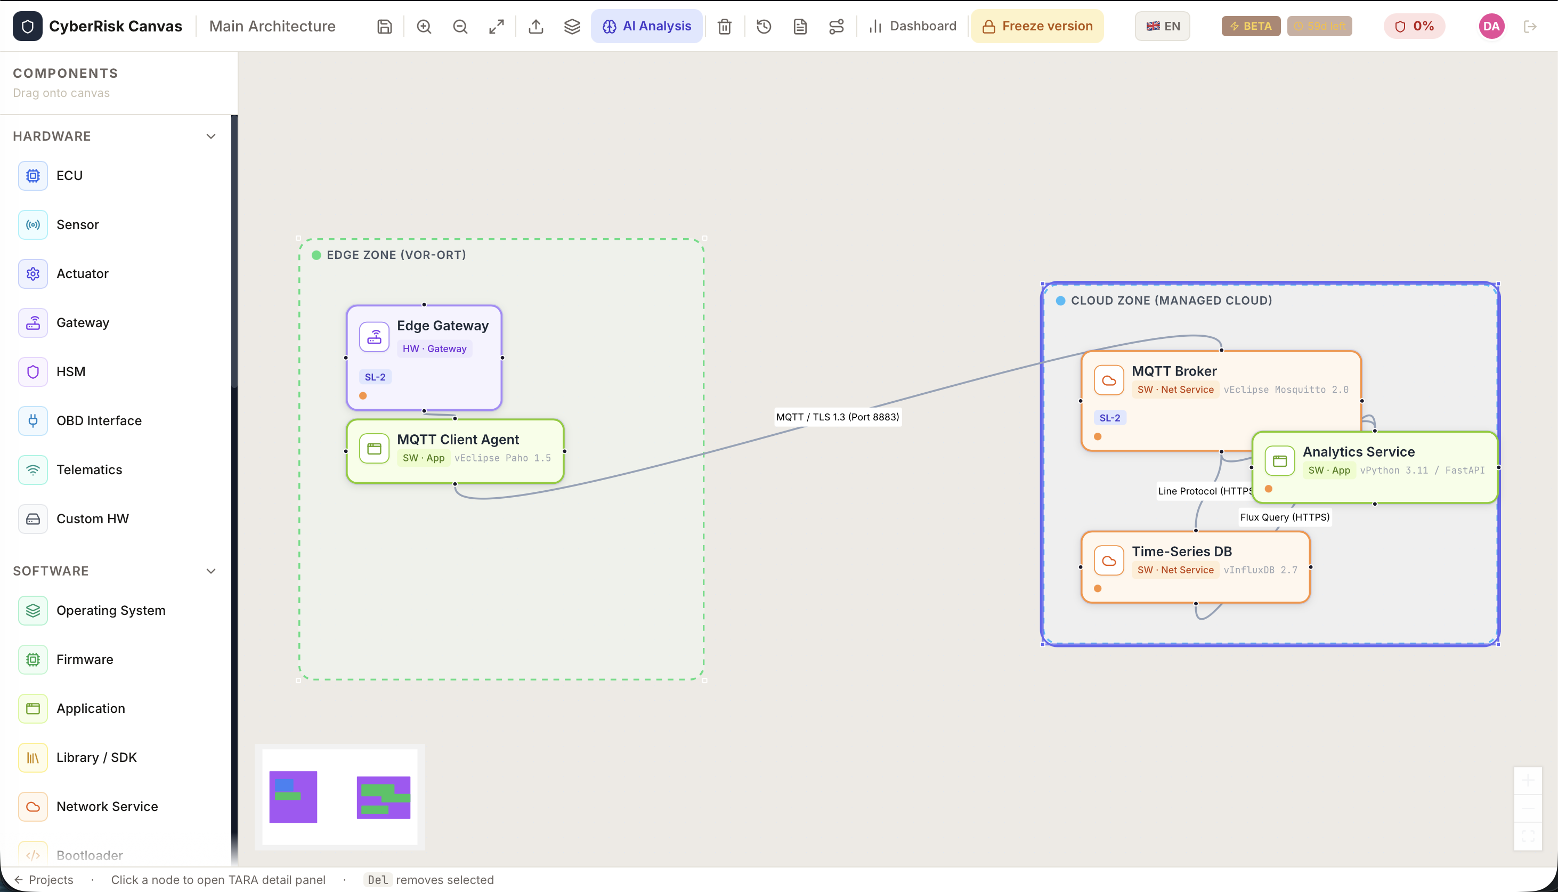Click SW · Net Service tag on Time-Series DB
Image resolution: width=1558 pixels, height=892 pixels.
1175,570
